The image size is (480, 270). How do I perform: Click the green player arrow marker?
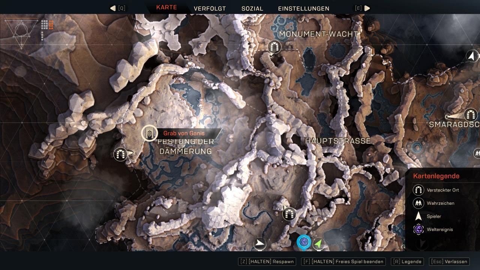point(319,244)
